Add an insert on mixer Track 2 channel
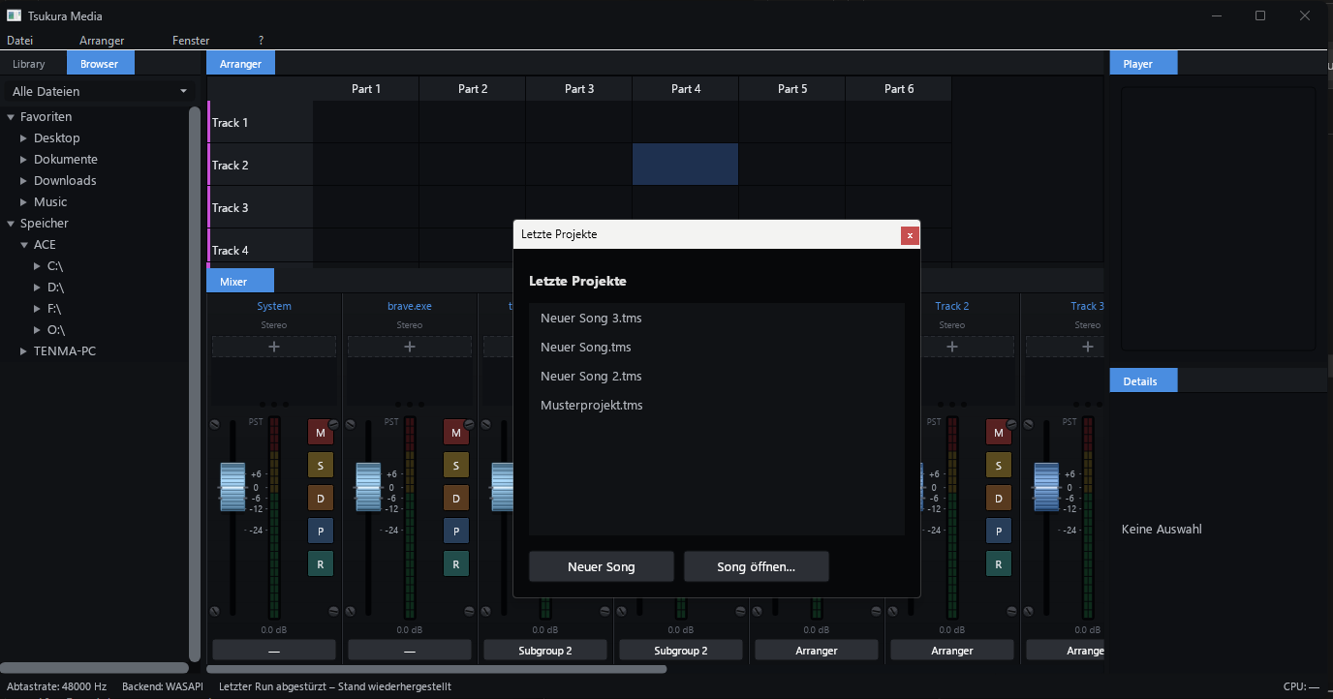 [x=952, y=347]
